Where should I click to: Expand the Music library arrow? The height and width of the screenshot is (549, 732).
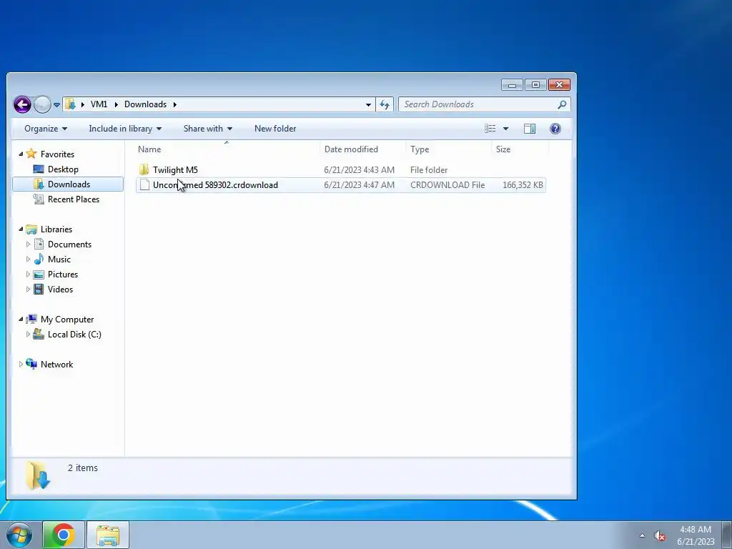[28, 259]
